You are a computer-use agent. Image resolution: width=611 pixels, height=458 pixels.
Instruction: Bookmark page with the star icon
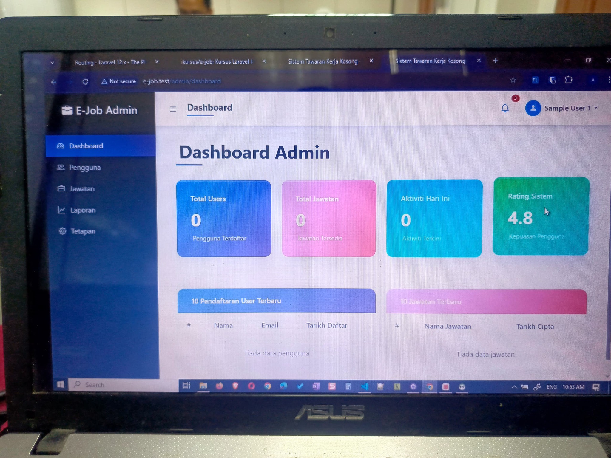[x=513, y=80]
